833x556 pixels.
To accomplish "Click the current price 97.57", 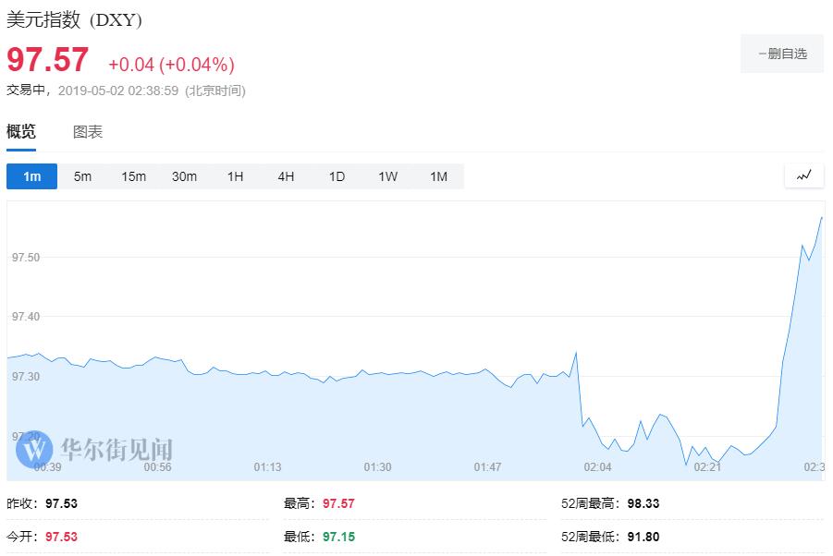I will (48, 61).
